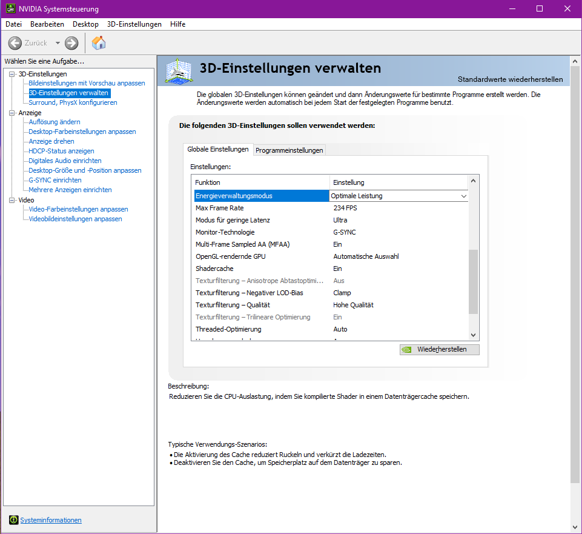Click settings list scroll-up arrow
The height and width of the screenshot is (534, 582).
coord(473,181)
